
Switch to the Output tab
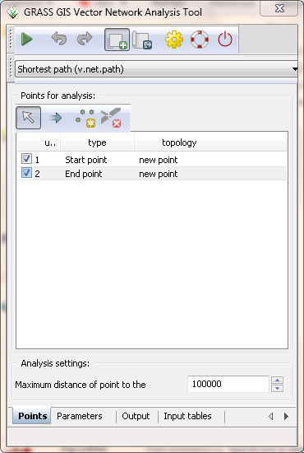pos(136,416)
